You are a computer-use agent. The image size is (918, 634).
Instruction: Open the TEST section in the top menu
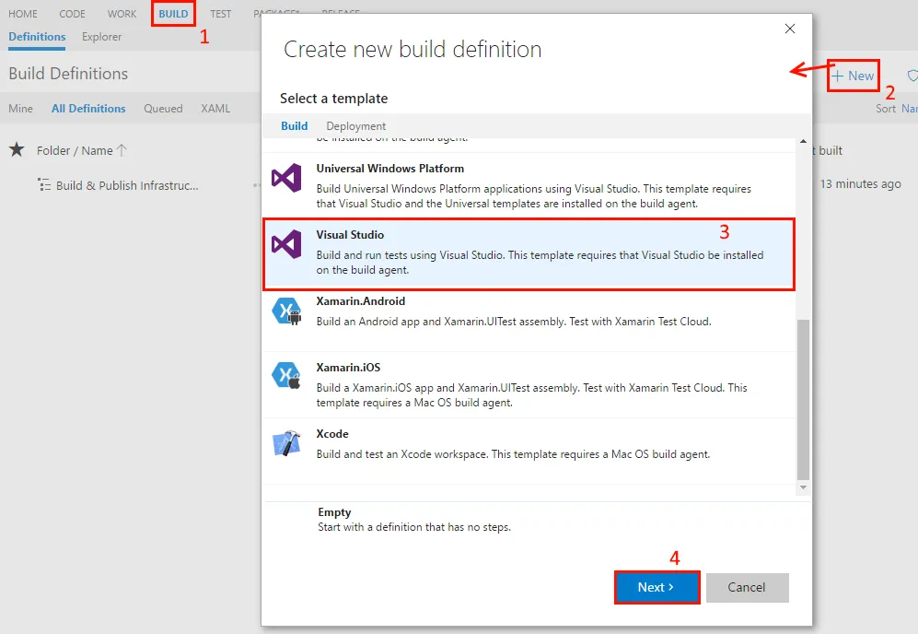[x=220, y=14]
